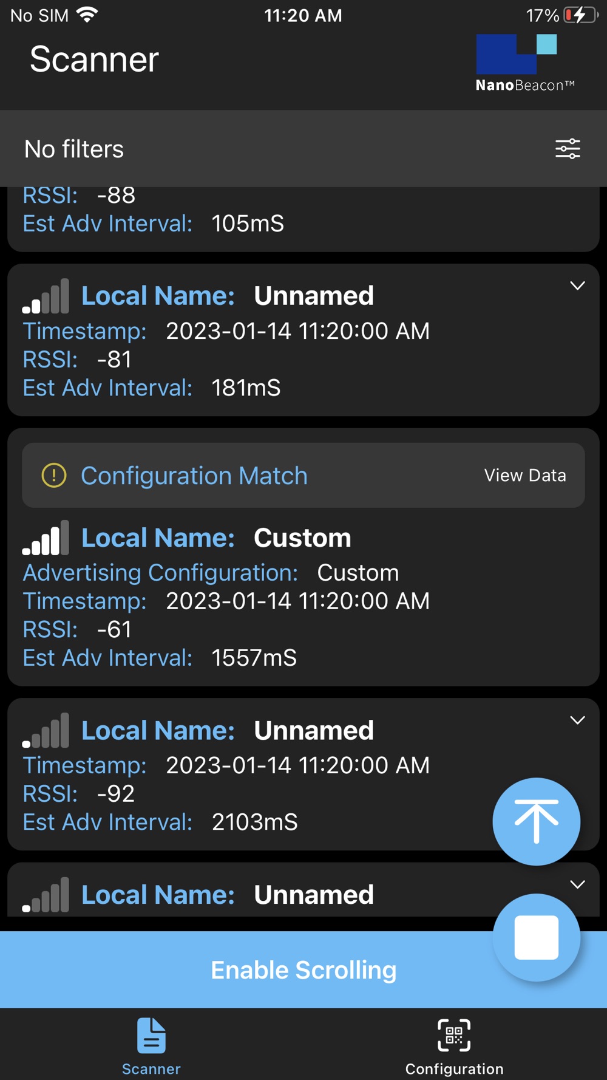Tap the NanoBeacon logo
The width and height of the screenshot is (607, 1080).
[x=524, y=63]
